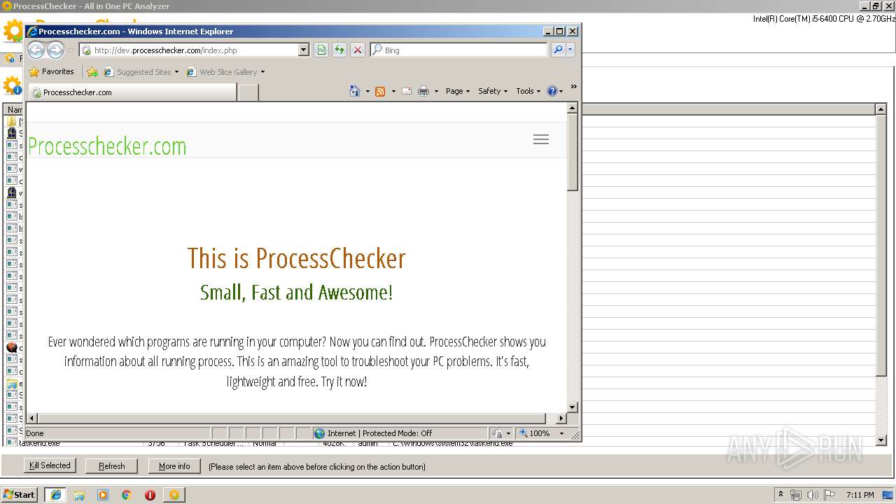Open the Home button dropdown arrow

367,91
